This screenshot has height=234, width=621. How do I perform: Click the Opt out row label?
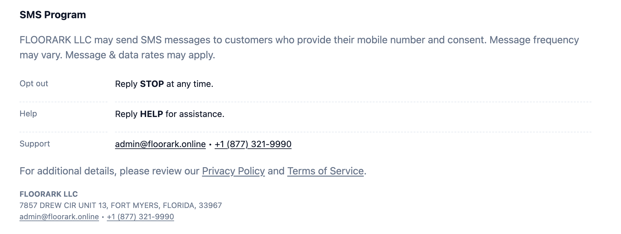tap(34, 83)
